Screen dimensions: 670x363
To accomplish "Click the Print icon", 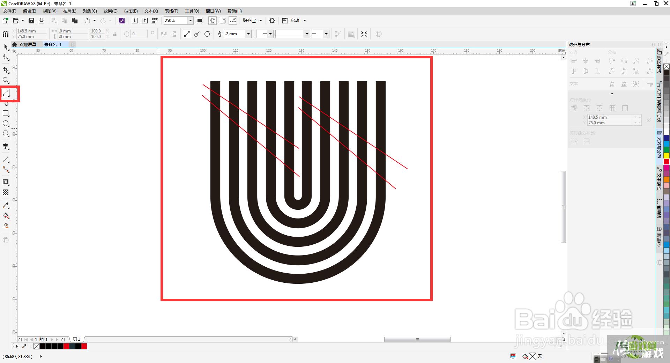I will point(42,21).
